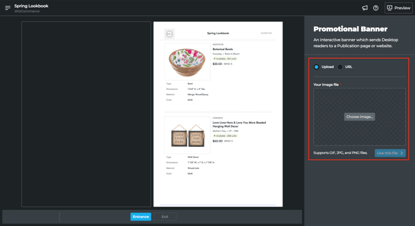Screen dimensions: 415x226
Task: Click the 'Your image file' label
Action: (326, 85)
